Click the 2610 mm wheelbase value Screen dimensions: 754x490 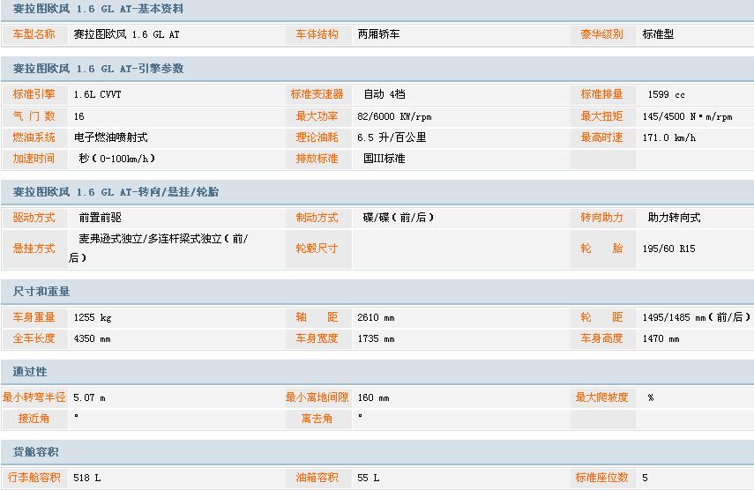[376, 317]
